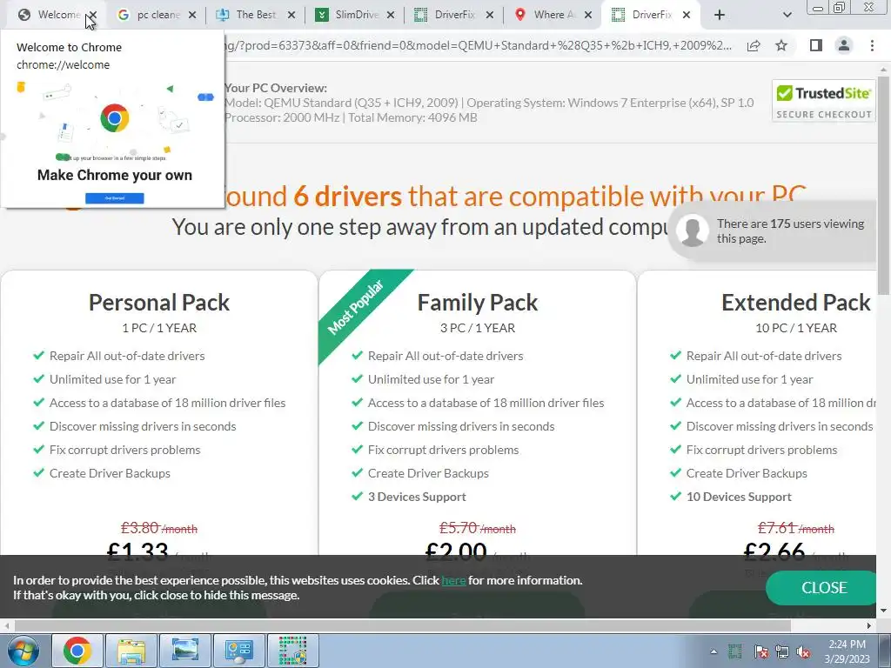Open the picture viewer taskbar icon
The width and height of the screenshot is (891, 668).
click(x=185, y=651)
